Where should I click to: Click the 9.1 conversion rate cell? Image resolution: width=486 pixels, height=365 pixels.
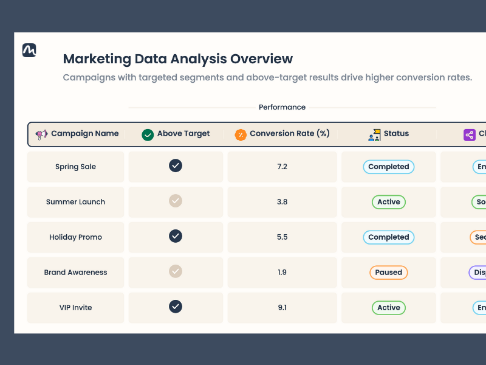282,308
